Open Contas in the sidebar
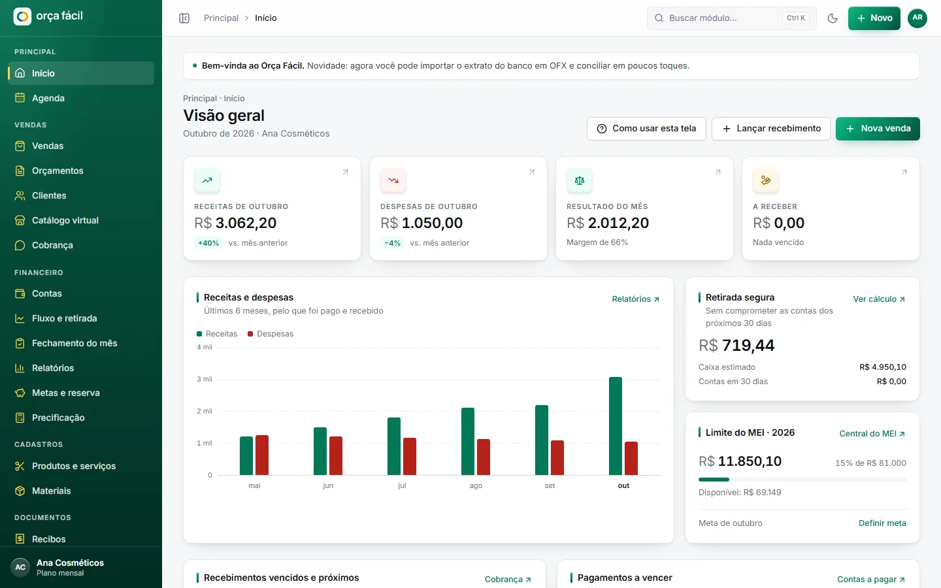This screenshot has height=588, width=941. click(x=81, y=293)
